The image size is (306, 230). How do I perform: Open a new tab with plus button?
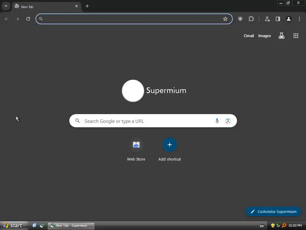tap(87, 6)
